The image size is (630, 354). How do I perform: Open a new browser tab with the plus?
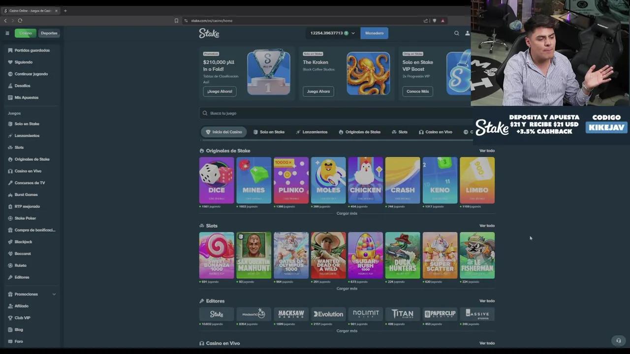tap(65, 10)
